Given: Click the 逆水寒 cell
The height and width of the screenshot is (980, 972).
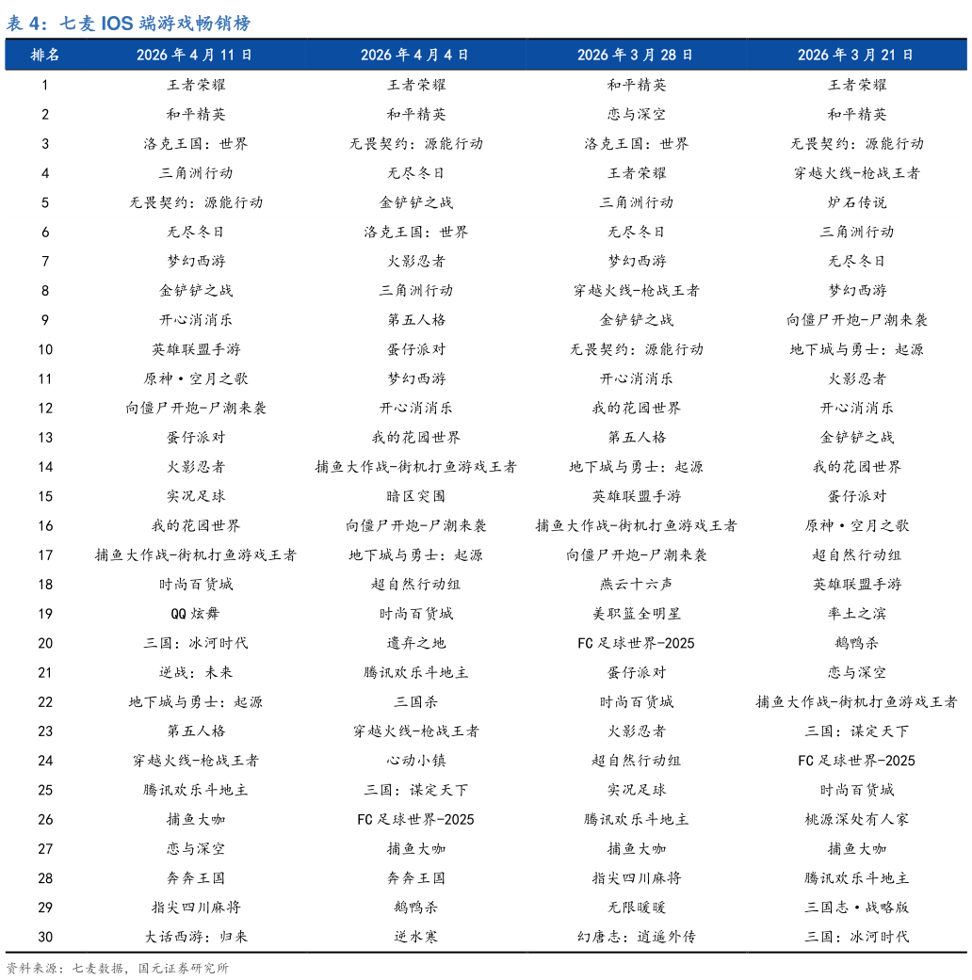Looking at the screenshot, I should click(416, 937).
